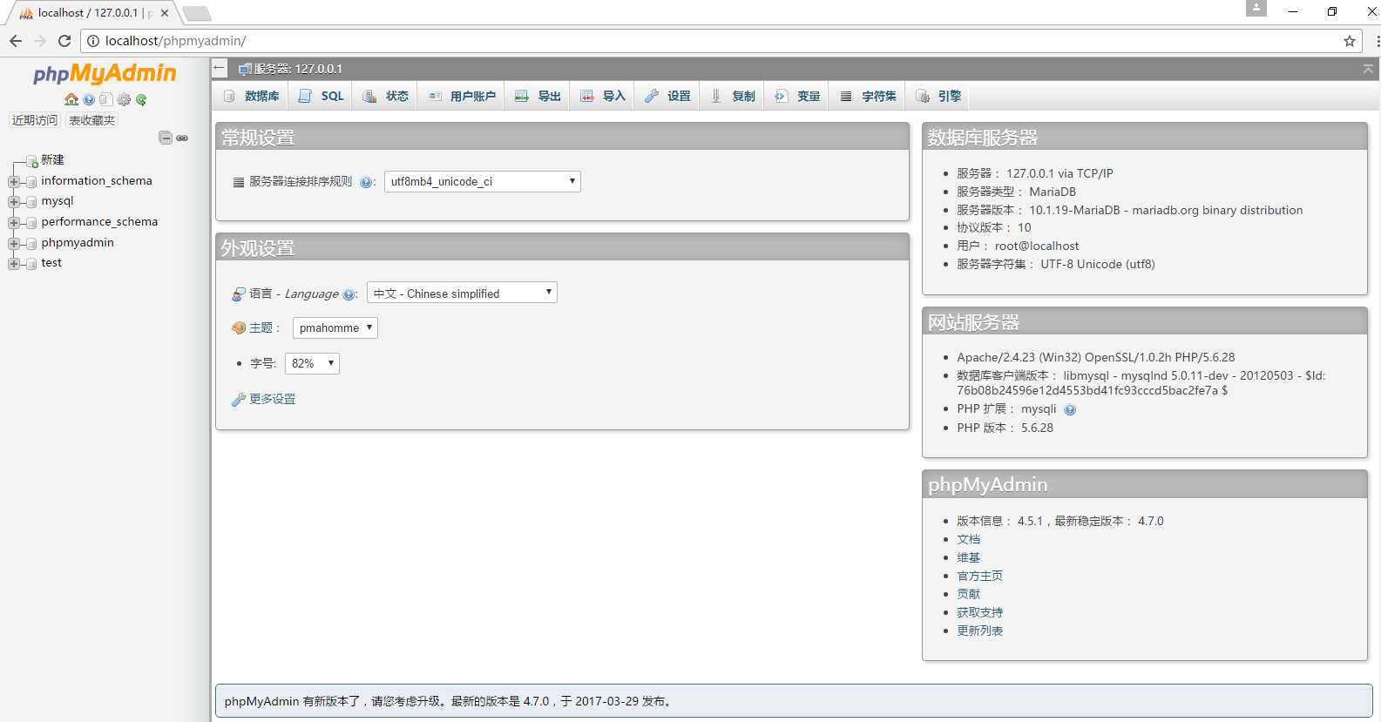1381x722 pixels.
Task: Click the browser address bar
Action: 723,41
